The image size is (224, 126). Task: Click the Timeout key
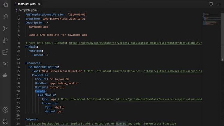click(37, 55)
